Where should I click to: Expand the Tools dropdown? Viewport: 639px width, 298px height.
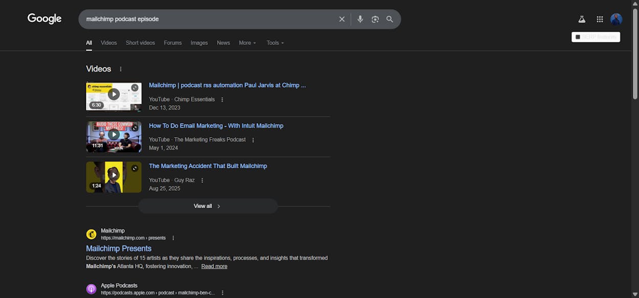tap(275, 43)
